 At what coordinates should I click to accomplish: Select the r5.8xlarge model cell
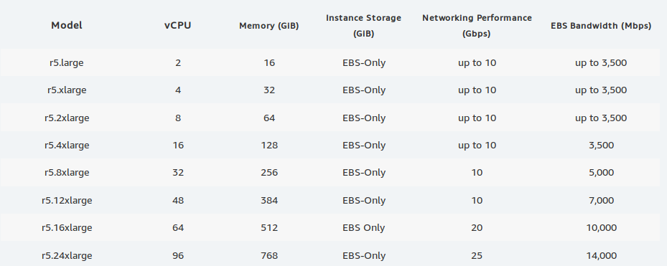point(67,173)
